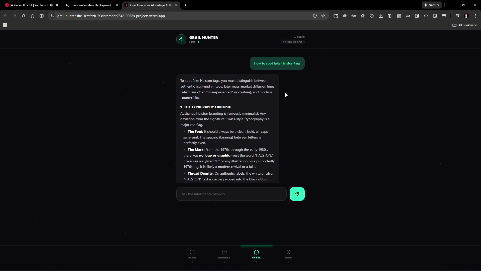Switch to grail-hunter-lite Deployment tab
Image resolution: width=481 pixels, height=271 pixels.
click(x=90, y=5)
